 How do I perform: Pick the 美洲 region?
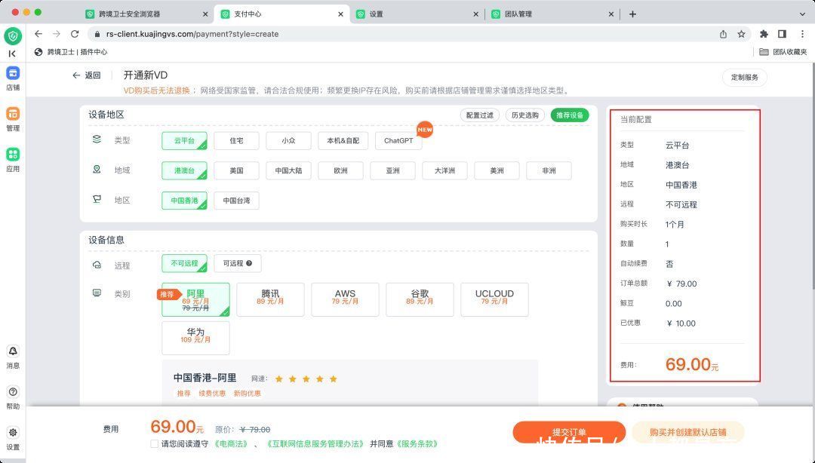coord(497,170)
